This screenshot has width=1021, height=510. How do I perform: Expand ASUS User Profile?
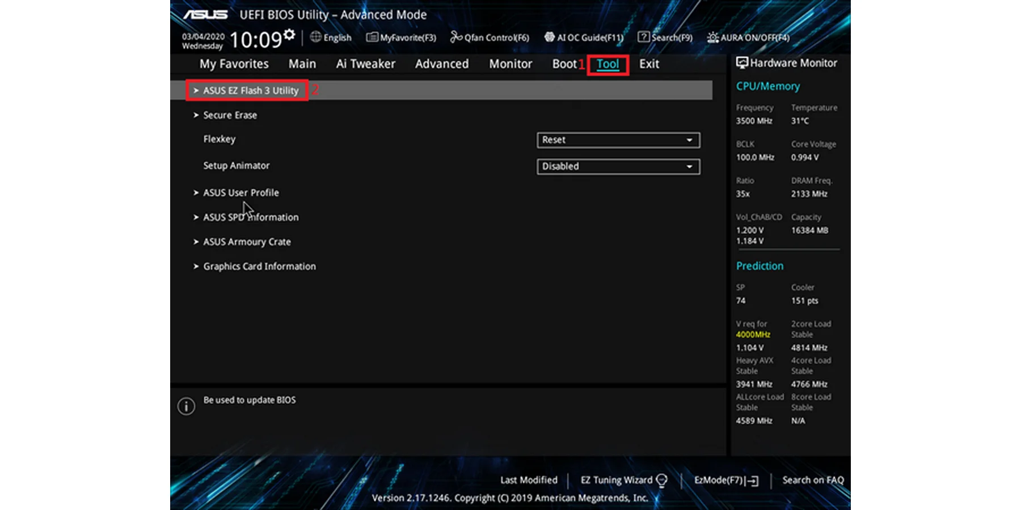[241, 193]
